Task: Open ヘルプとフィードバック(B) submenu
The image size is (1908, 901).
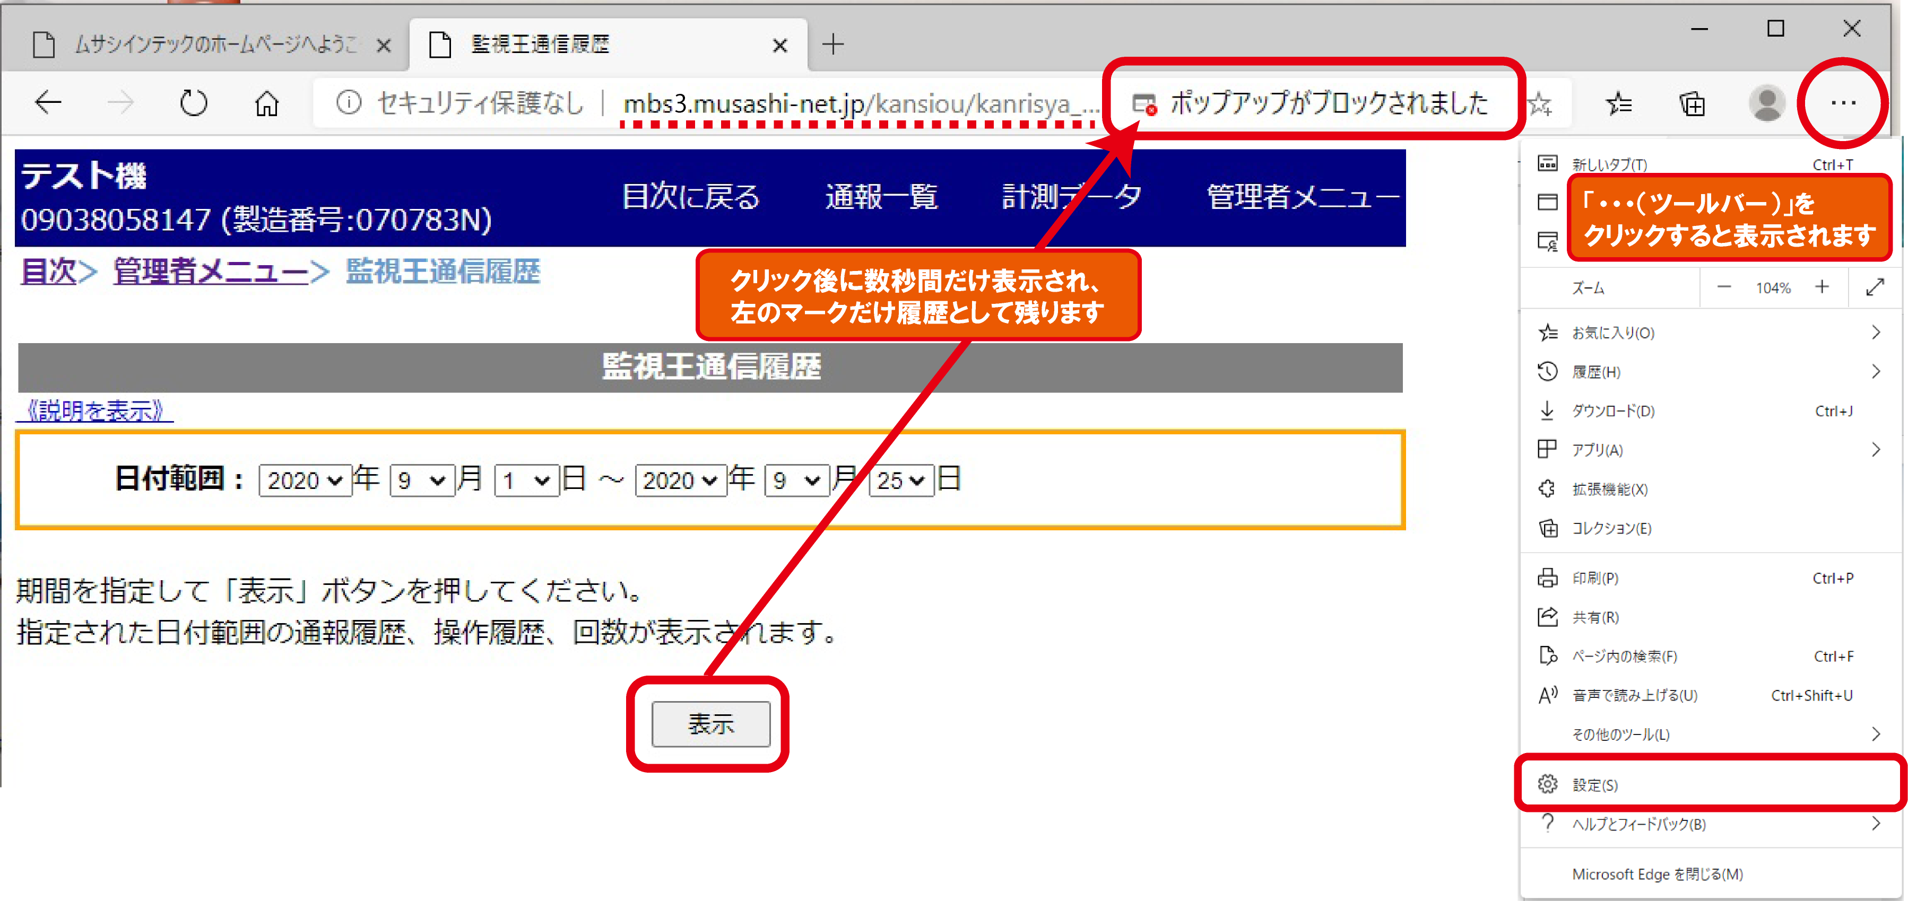Action: pos(1711,824)
